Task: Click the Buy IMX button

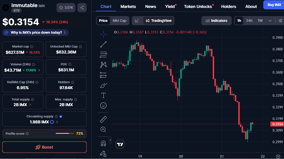Action: click(x=274, y=5)
